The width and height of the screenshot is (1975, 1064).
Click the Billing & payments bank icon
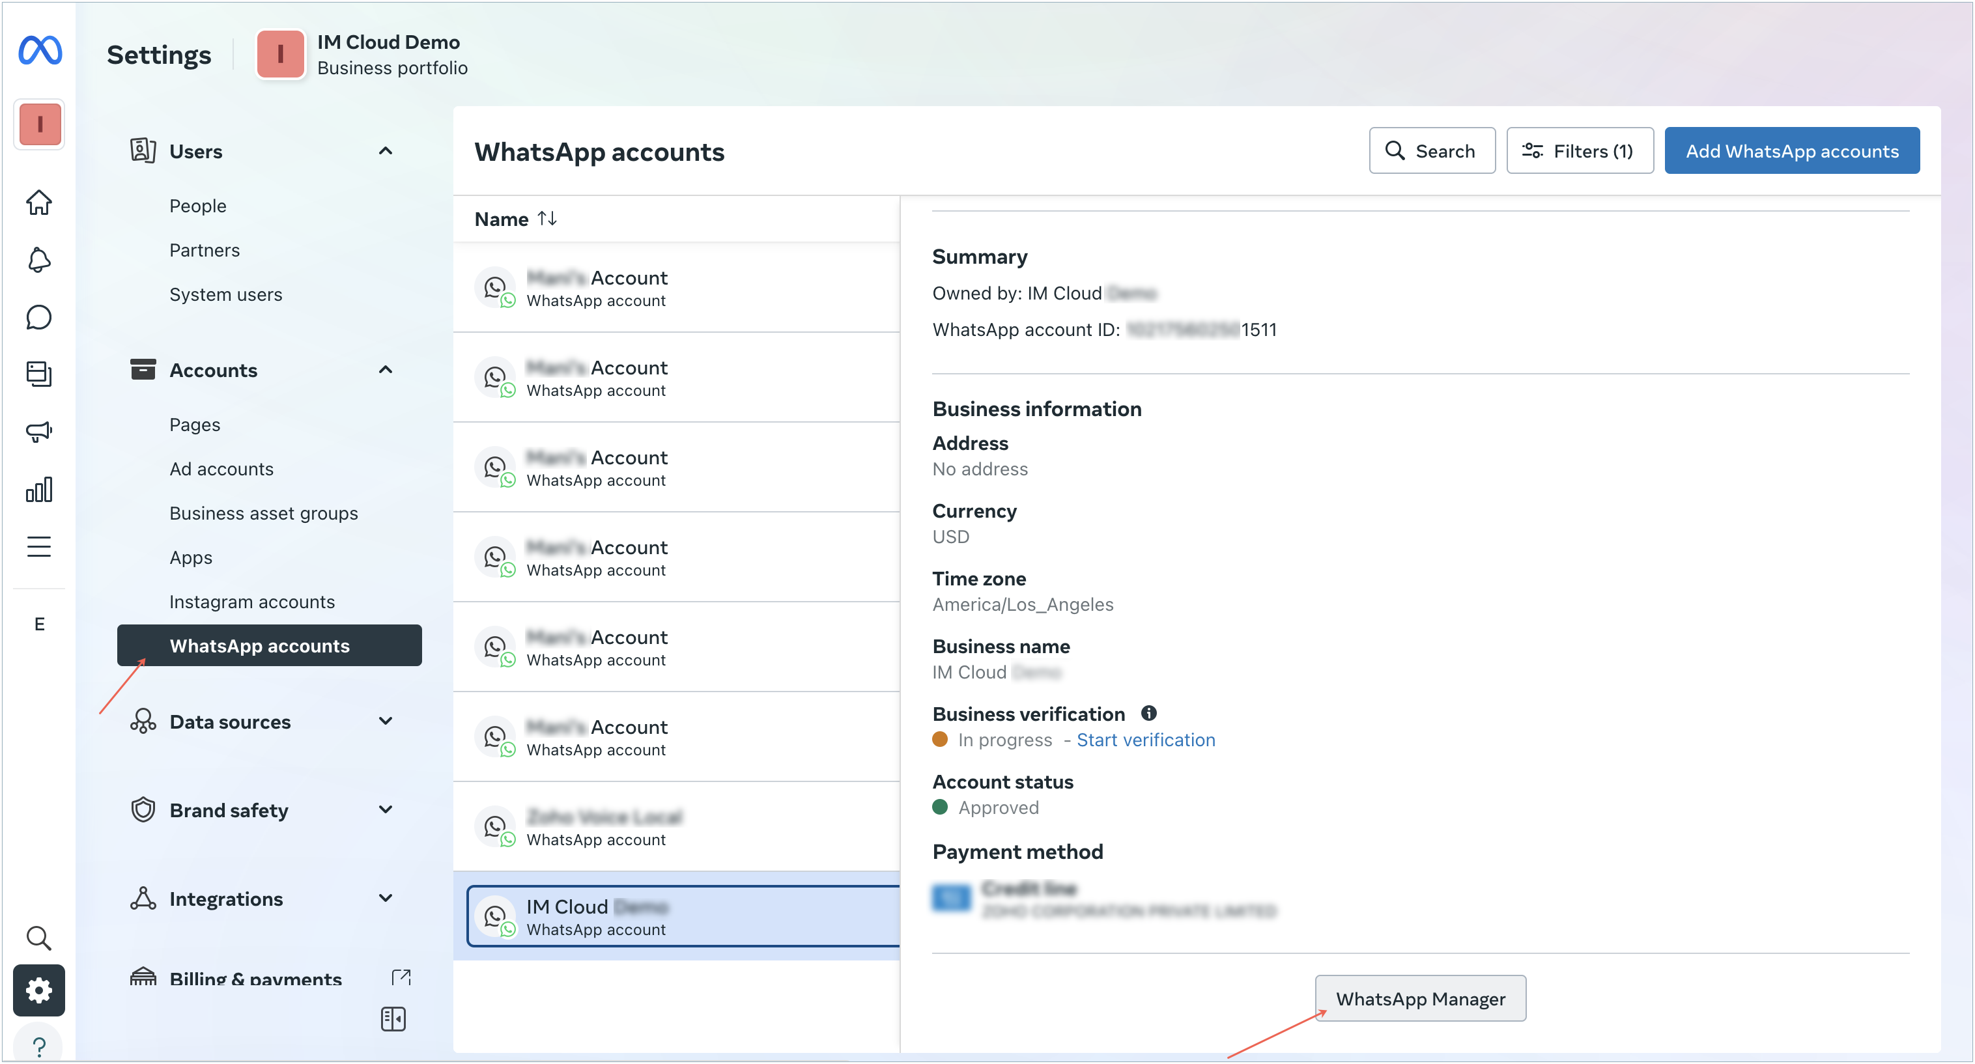pyautogui.click(x=143, y=977)
